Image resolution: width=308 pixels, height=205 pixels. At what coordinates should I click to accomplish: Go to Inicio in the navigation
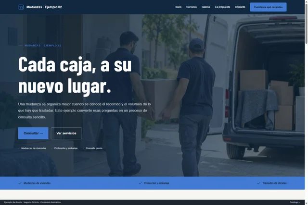[179, 7]
